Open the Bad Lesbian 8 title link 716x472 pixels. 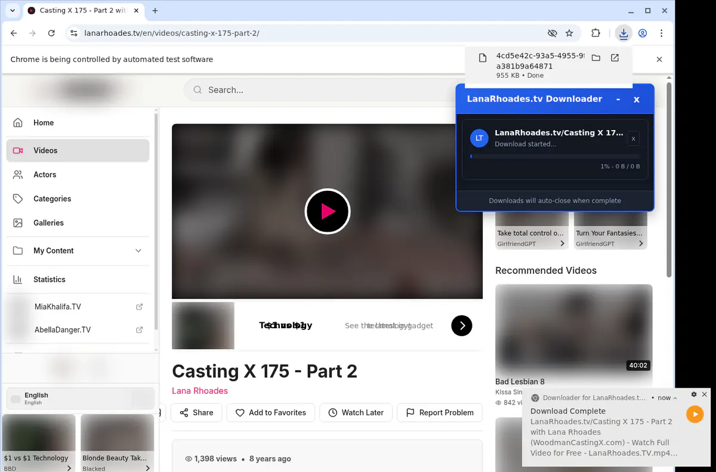pyautogui.click(x=520, y=382)
